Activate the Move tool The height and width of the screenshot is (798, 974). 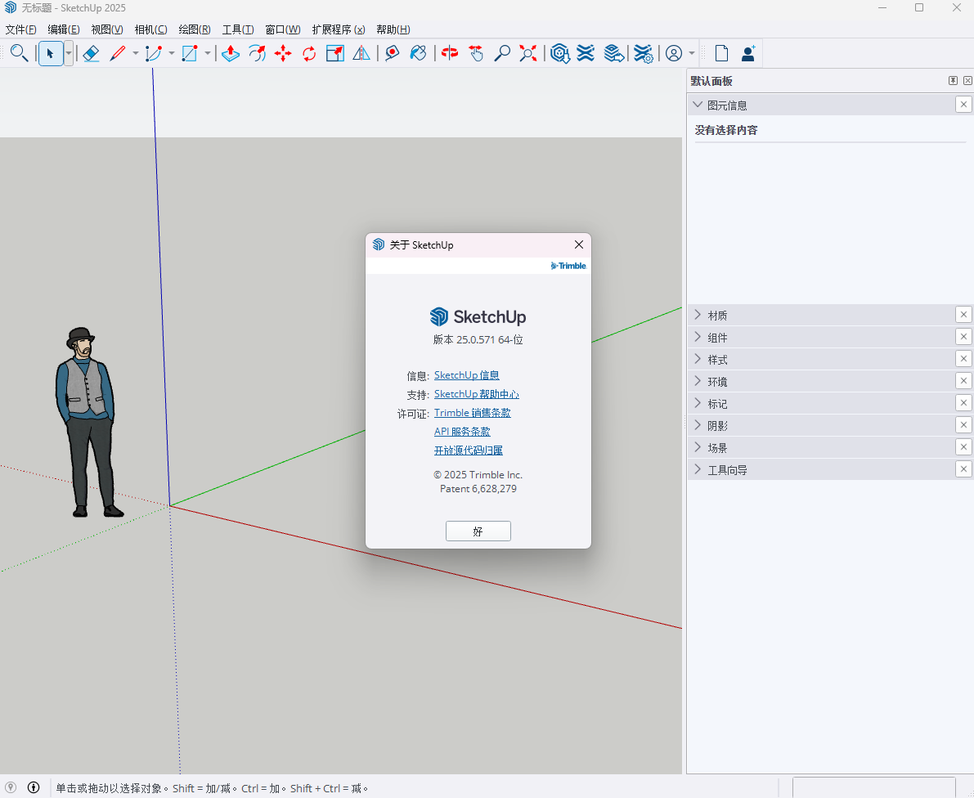tap(283, 54)
